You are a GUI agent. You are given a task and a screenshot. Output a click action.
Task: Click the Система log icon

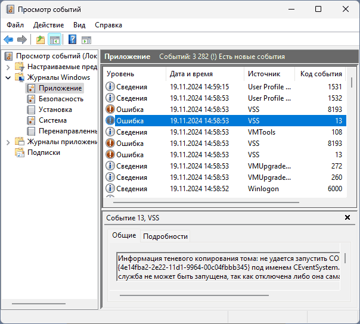point(31,120)
